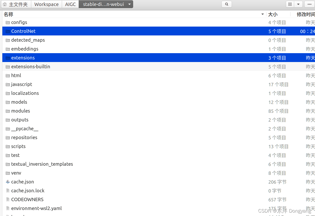Navigate to AIGC breadcrumb
Screen dimensions: 315x216
pyautogui.click(x=70, y=4)
